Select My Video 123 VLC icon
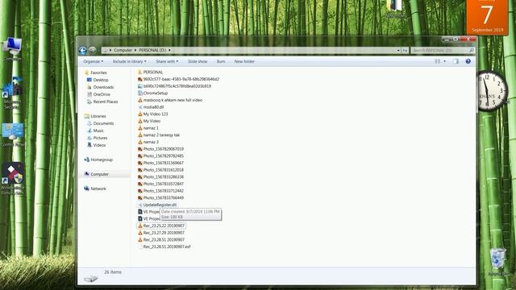 (139, 114)
